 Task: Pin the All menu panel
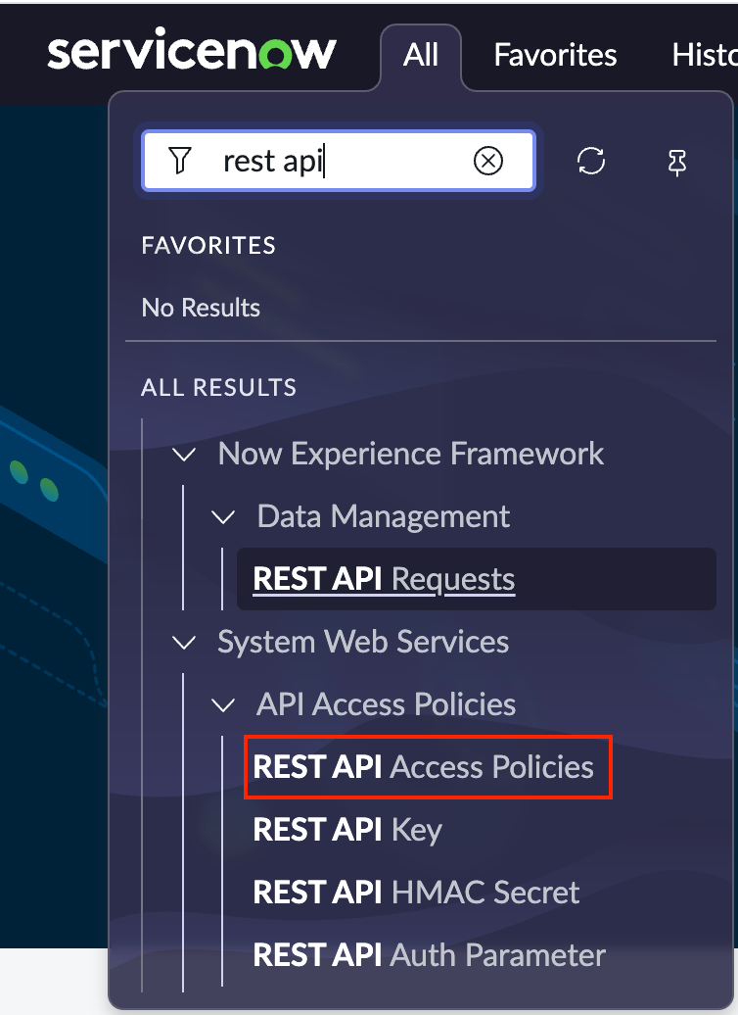pyautogui.click(x=677, y=163)
